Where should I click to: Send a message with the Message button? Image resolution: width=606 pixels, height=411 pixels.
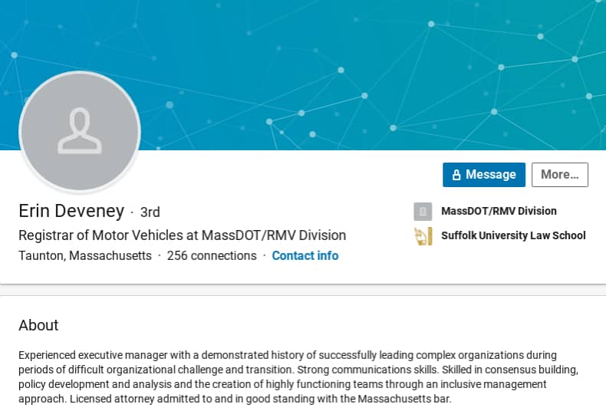point(484,175)
